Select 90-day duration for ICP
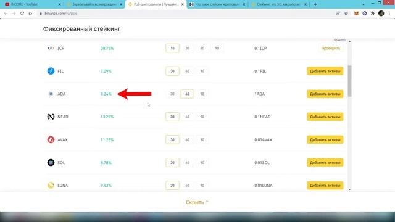 pyautogui.click(x=217, y=48)
